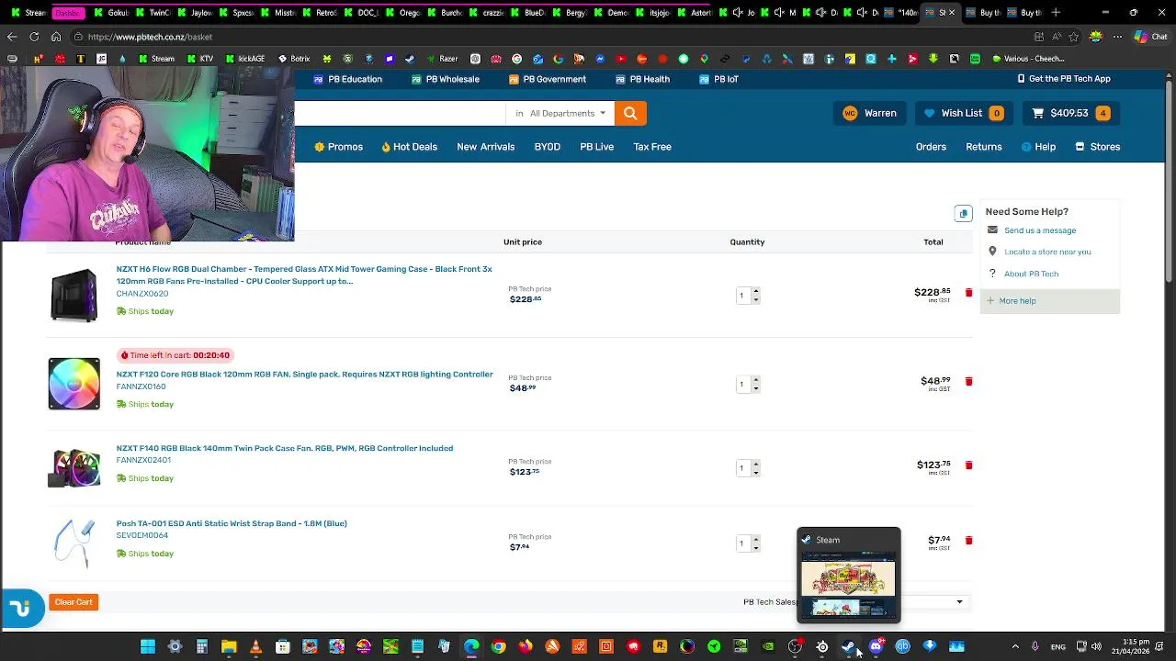Click the NZXT F120 fan thumbnail image
The image size is (1176, 661).
74,384
